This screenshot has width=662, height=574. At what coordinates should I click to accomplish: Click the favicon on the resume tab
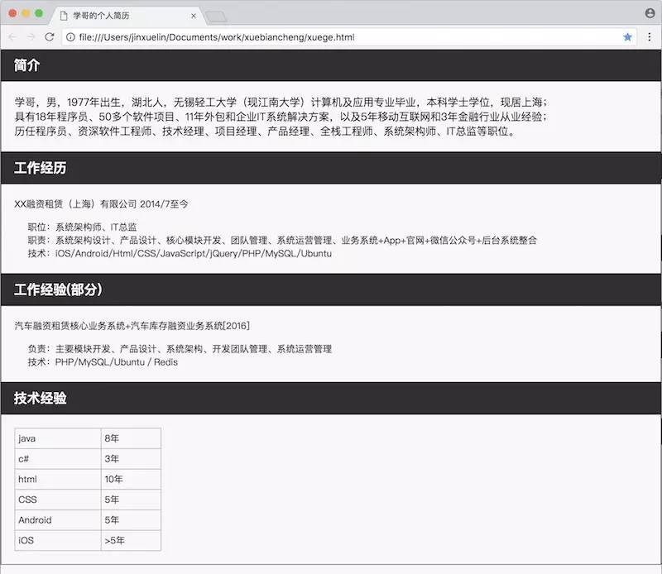[65, 15]
